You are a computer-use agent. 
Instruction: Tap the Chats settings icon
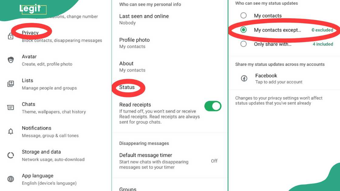11,107
